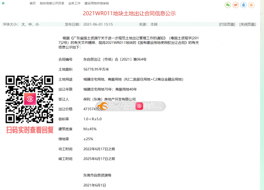Open the 政府信息公开目录 menu item
This screenshot has width=264, height=190.
[x=52, y=3]
